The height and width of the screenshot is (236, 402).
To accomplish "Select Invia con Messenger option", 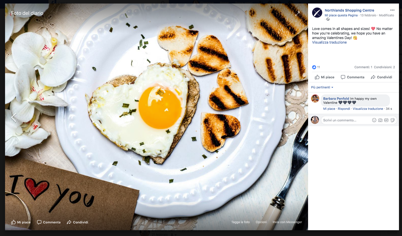I will coord(287,222).
